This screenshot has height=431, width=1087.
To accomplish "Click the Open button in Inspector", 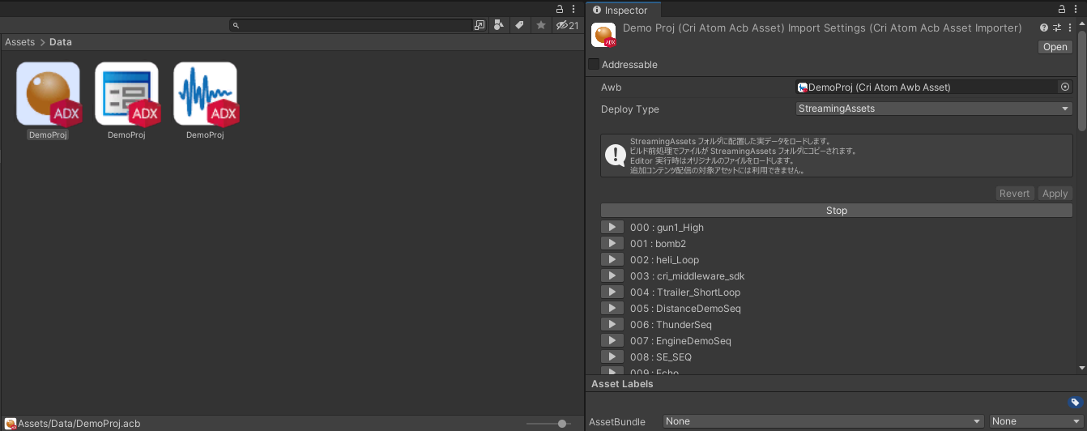I will pyautogui.click(x=1055, y=47).
